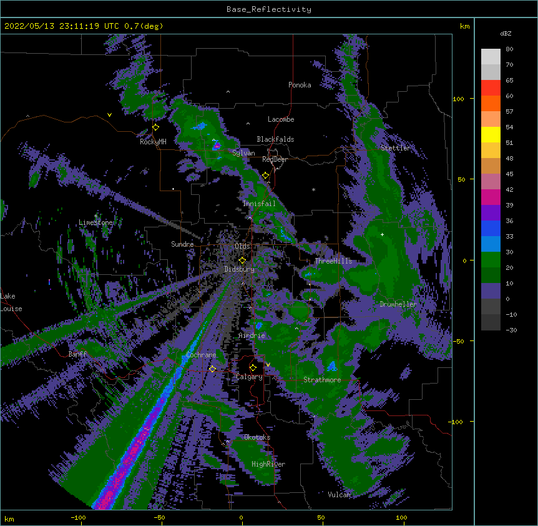Click the ThreeHills city label
The image size is (538, 526).
click(x=333, y=261)
